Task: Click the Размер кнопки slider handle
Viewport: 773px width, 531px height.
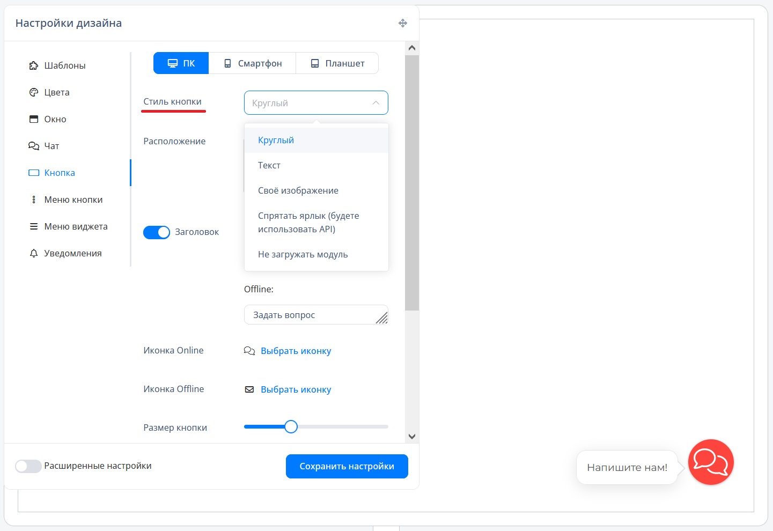Action: point(291,427)
